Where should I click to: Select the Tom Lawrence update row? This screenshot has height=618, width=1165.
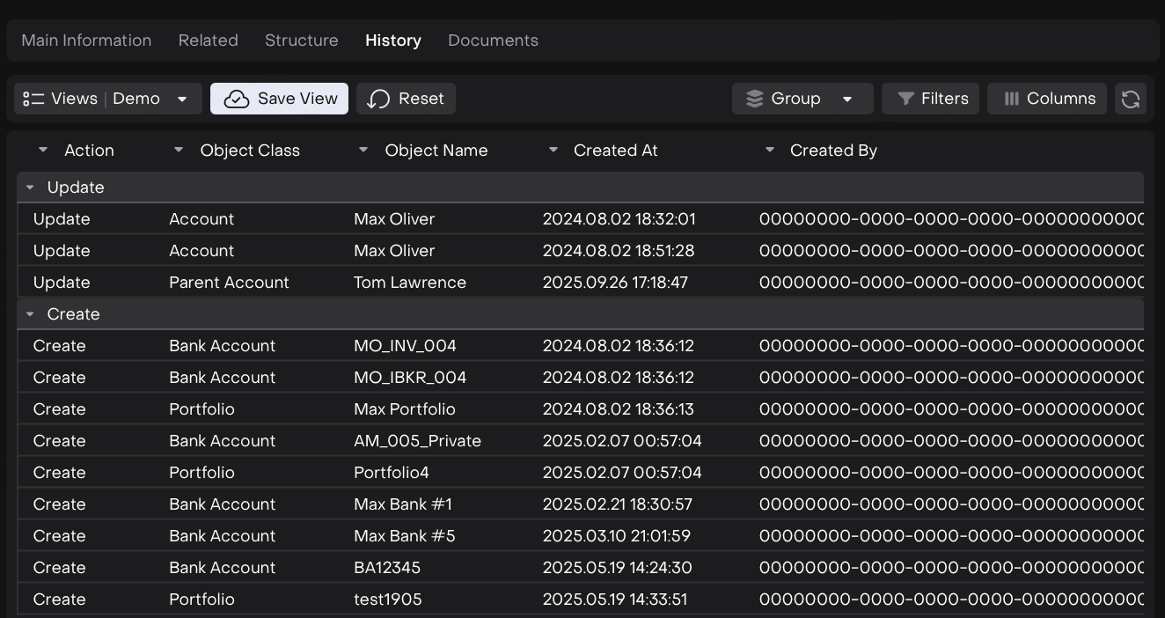410,283
